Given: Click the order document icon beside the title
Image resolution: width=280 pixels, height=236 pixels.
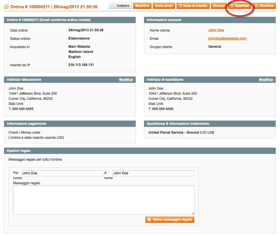Looking at the screenshot, I should coord(6,7).
